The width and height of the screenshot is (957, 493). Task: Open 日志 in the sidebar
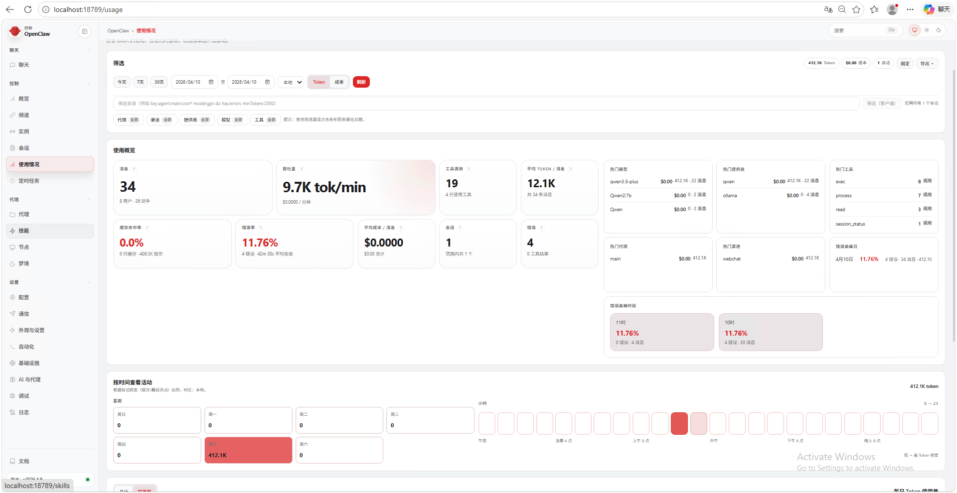pyautogui.click(x=50, y=413)
